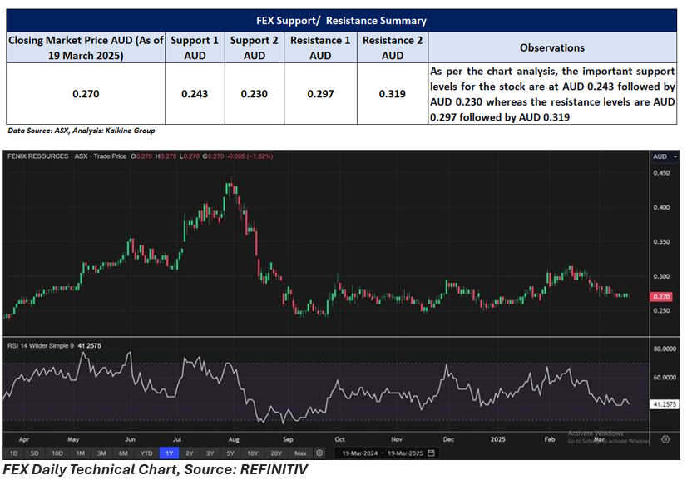Click the FEX Daily Technical Chart caption
Image resolution: width=692 pixels, height=480 pixels.
(x=156, y=469)
